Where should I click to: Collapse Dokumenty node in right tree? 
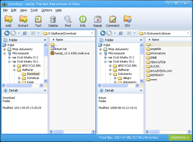pyautogui.click(x=110, y=74)
